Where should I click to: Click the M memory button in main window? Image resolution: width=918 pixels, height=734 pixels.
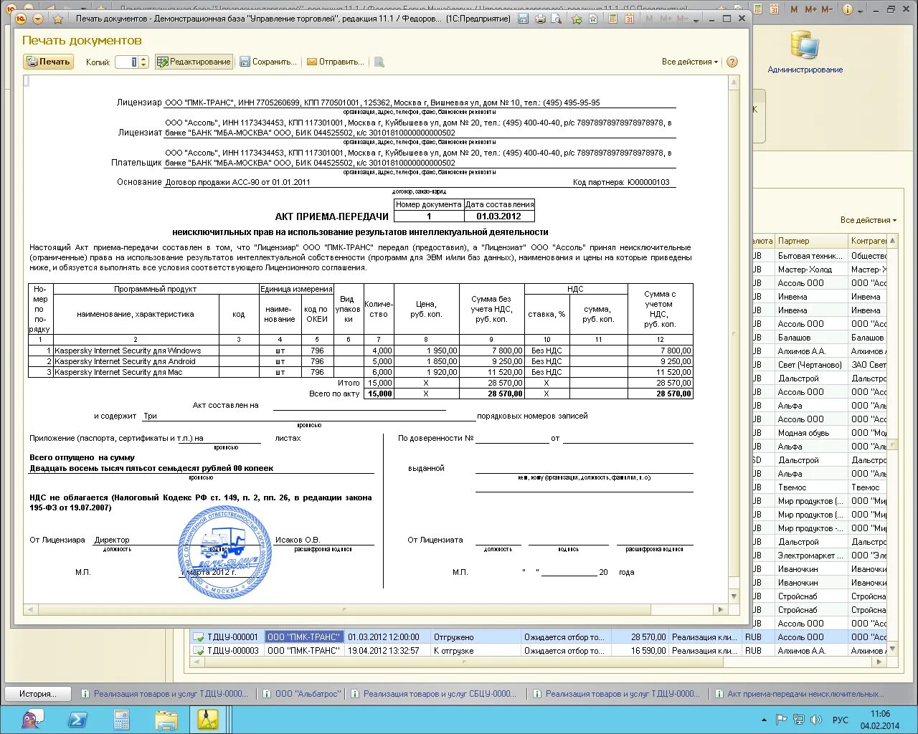(794, 9)
